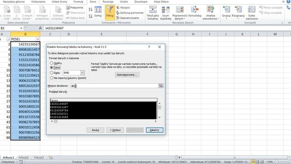Click the Anuluj button
The image size is (291, 164).
[95, 130]
